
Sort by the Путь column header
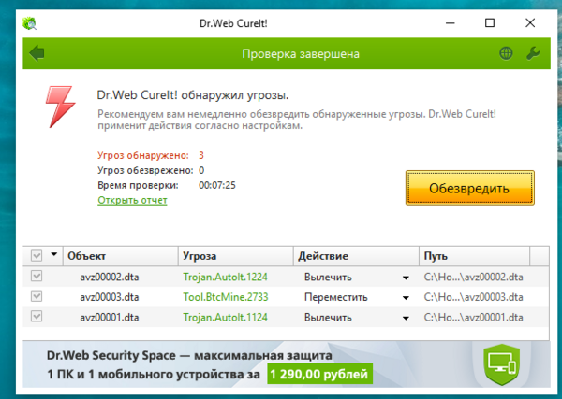[474, 256]
